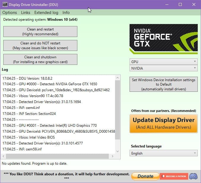
Task: Minimize the DDU window
Action: click(x=167, y=5)
